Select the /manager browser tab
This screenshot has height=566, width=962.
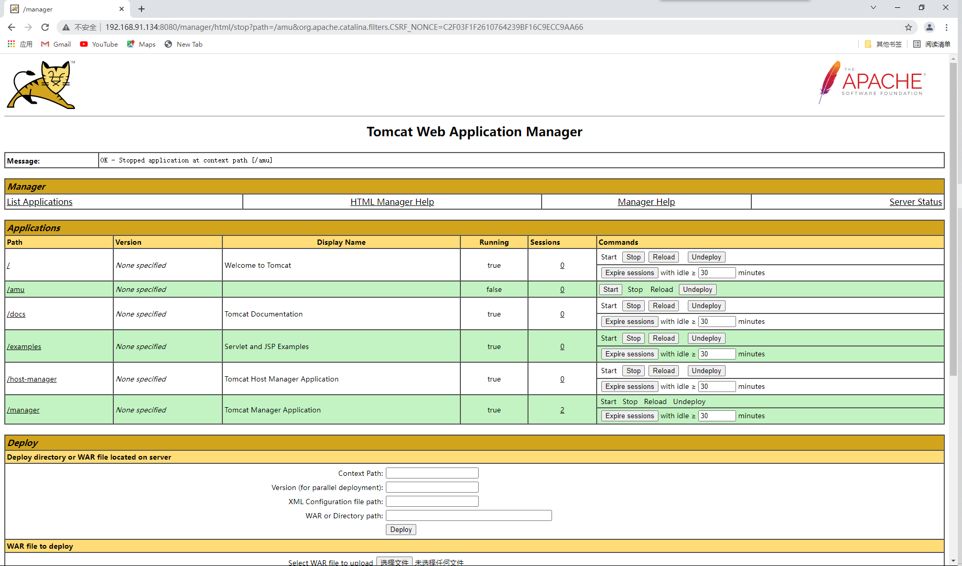68,9
